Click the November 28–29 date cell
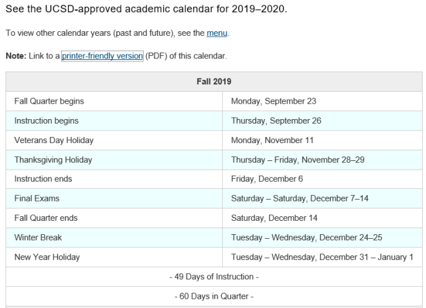426x308 pixels. pos(322,160)
